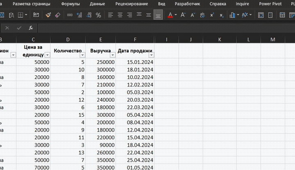Screen dimensions: 295x170
Task: Select column D header
Action: [x=68, y=39]
